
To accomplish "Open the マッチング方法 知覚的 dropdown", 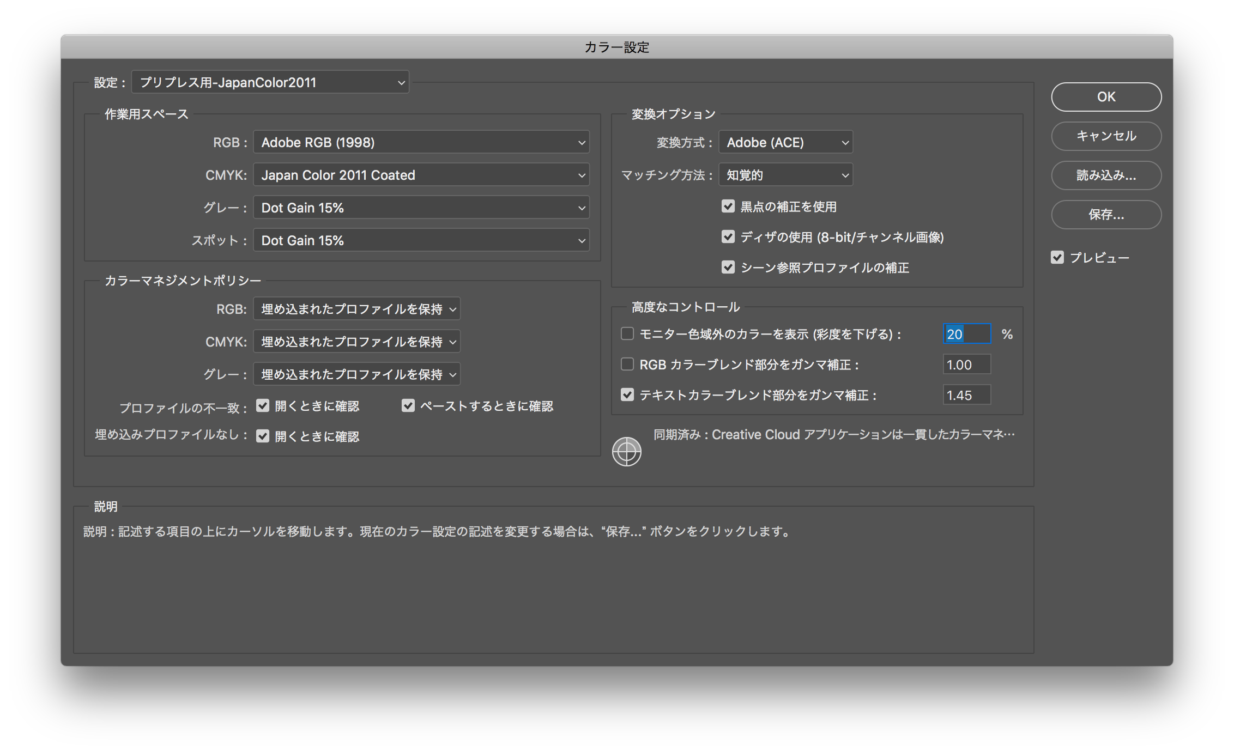I will pyautogui.click(x=785, y=175).
